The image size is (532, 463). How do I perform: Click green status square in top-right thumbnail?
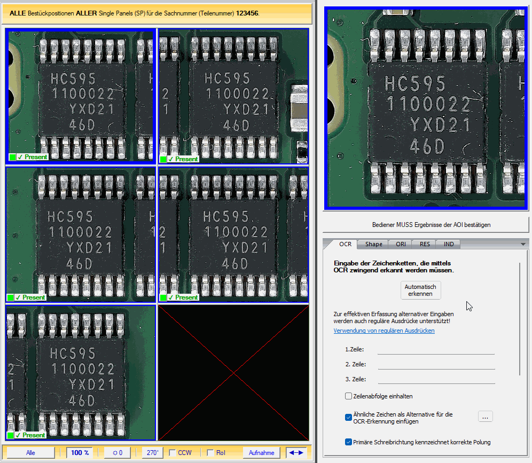click(163, 159)
